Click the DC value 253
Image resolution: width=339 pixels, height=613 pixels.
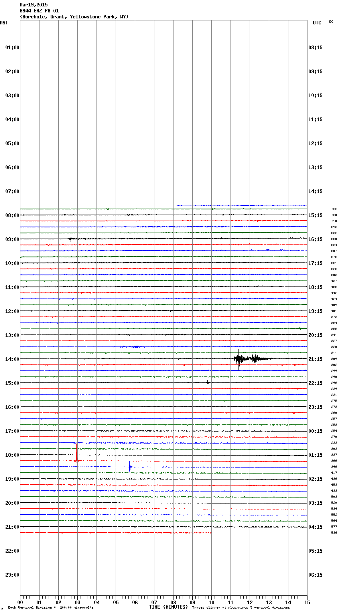click(x=334, y=425)
